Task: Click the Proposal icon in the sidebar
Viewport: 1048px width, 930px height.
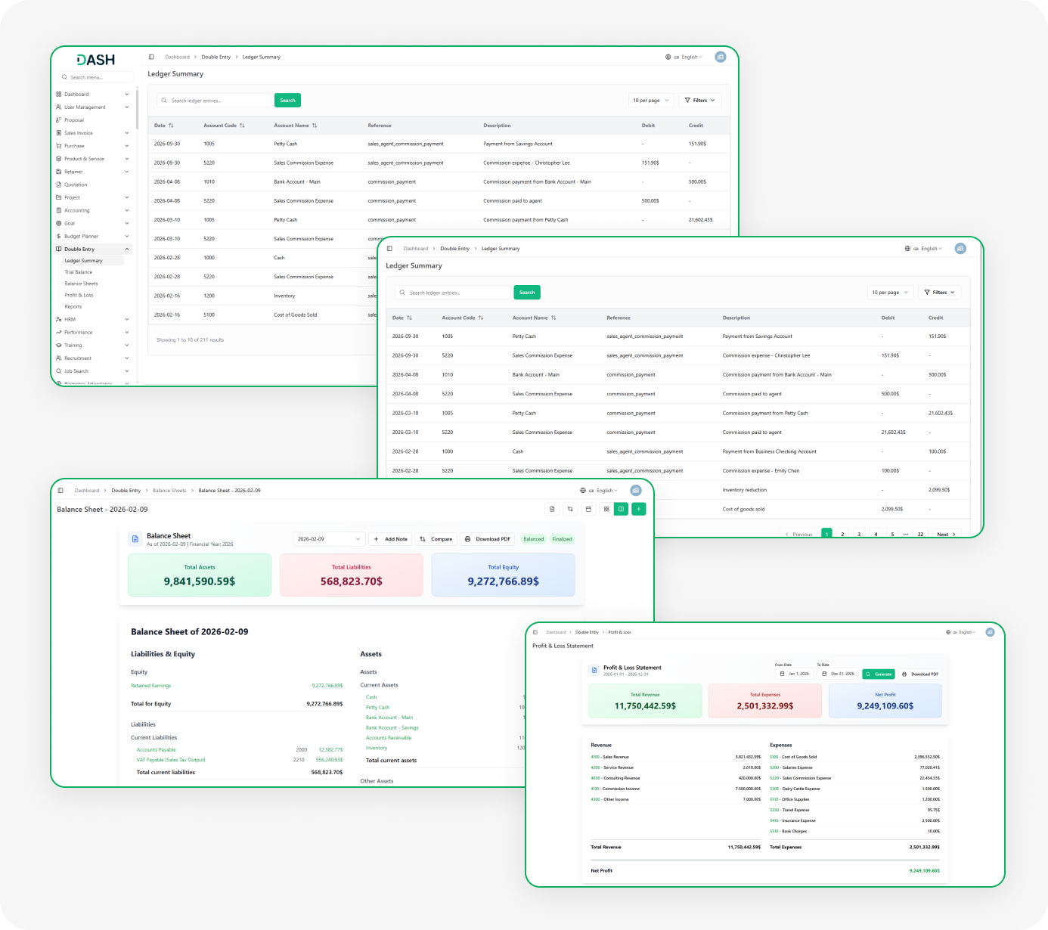Action: pos(59,120)
